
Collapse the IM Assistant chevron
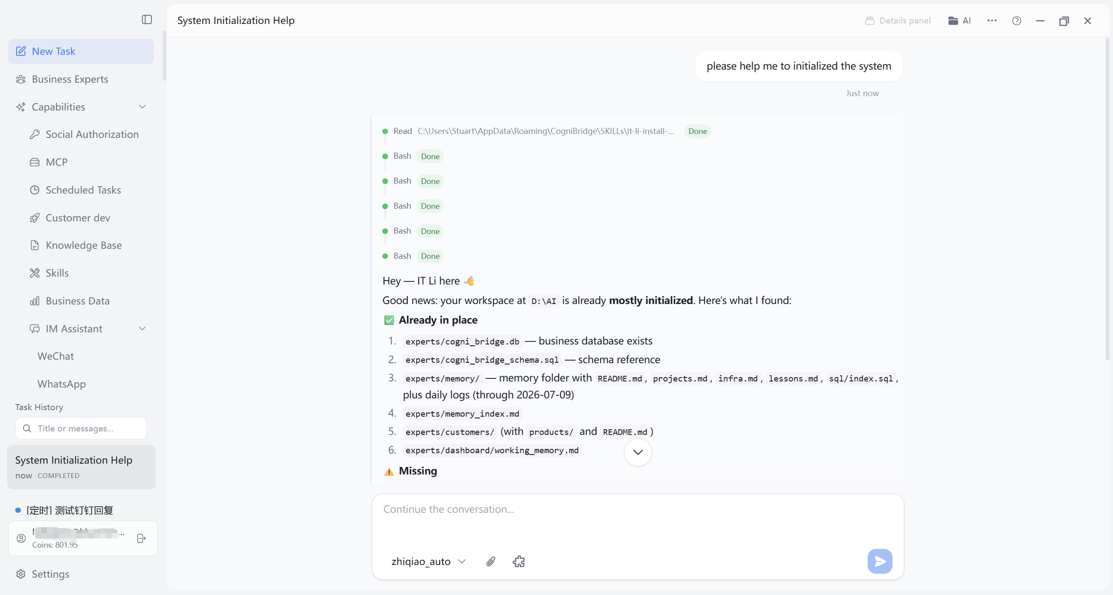pos(142,329)
